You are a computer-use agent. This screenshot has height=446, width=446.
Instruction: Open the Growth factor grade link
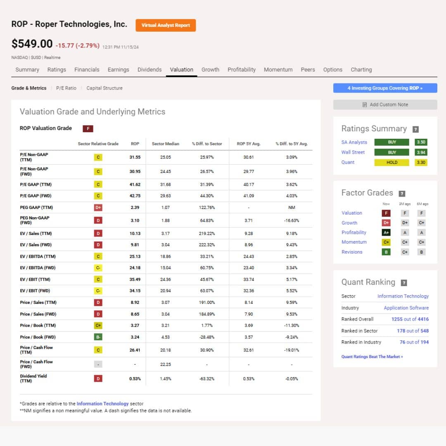tap(349, 223)
